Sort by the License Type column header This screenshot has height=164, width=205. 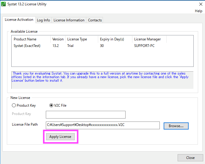77,39
